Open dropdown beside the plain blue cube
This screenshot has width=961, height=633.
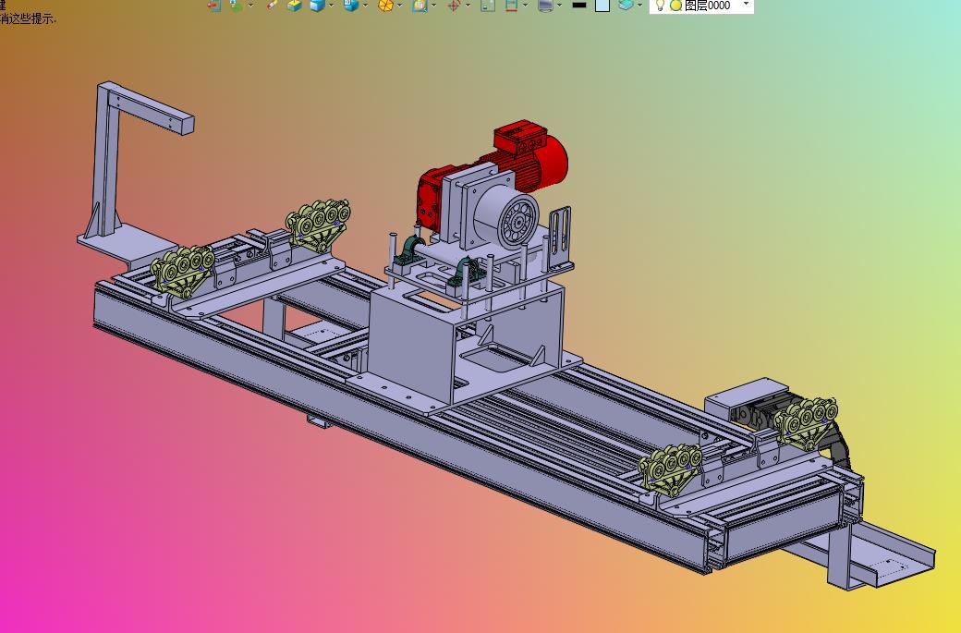332,6
